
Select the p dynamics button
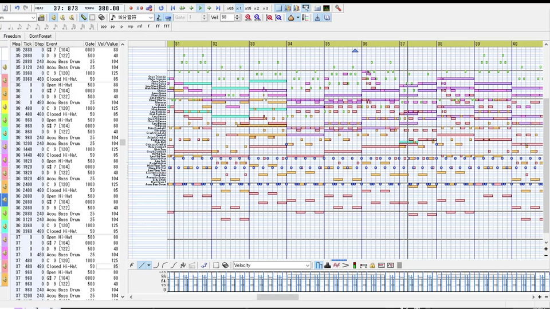[x=121, y=27]
